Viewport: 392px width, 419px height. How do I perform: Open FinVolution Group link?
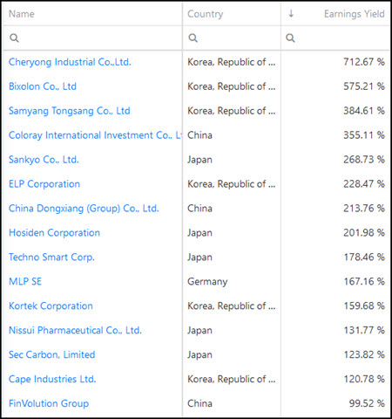point(49,403)
